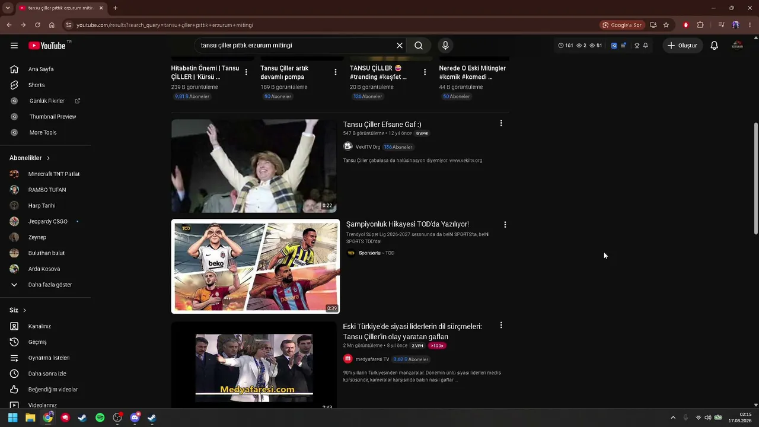Open Discord from the taskbar
This screenshot has height=427, width=759.
pyautogui.click(x=135, y=418)
